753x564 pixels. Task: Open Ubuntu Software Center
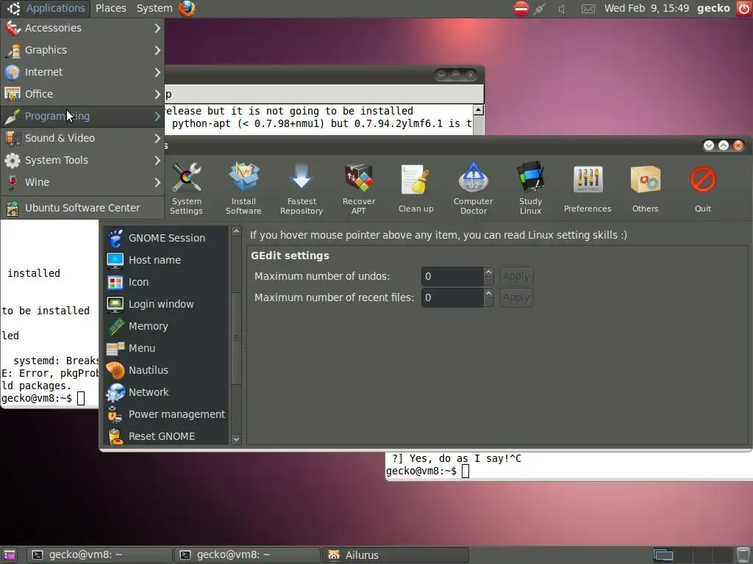tap(82, 208)
